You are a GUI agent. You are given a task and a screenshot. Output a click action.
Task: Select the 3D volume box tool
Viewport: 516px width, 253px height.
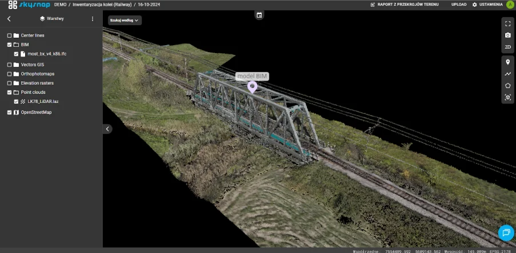507,97
